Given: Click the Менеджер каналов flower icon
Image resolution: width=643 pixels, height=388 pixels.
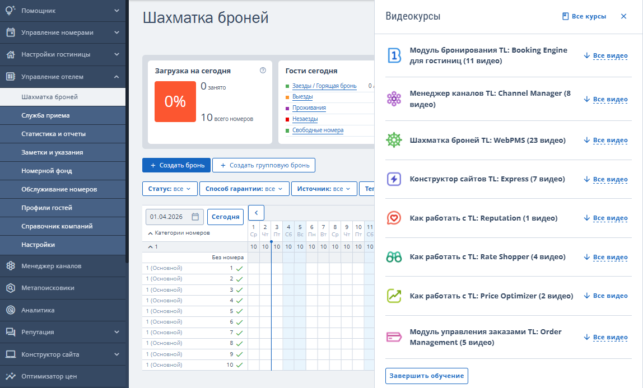Looking at the screenshot, I should click(x=11, y=266).
